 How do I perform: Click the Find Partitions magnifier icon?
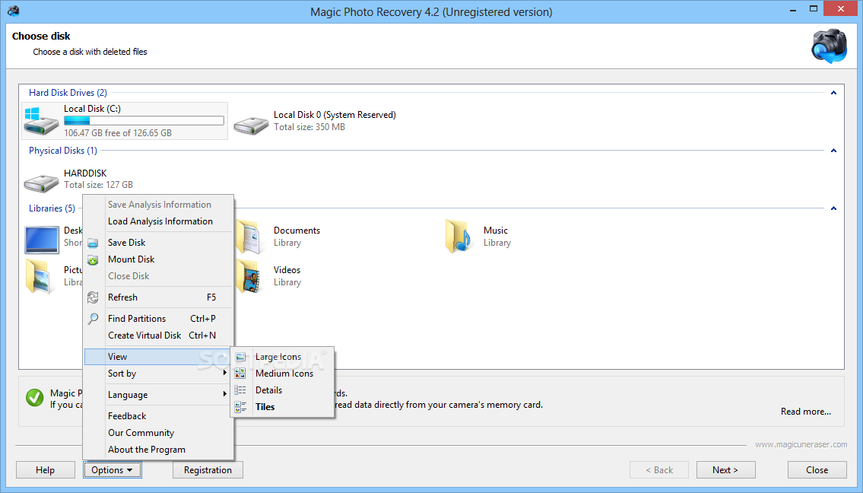[x=93, y=319]
